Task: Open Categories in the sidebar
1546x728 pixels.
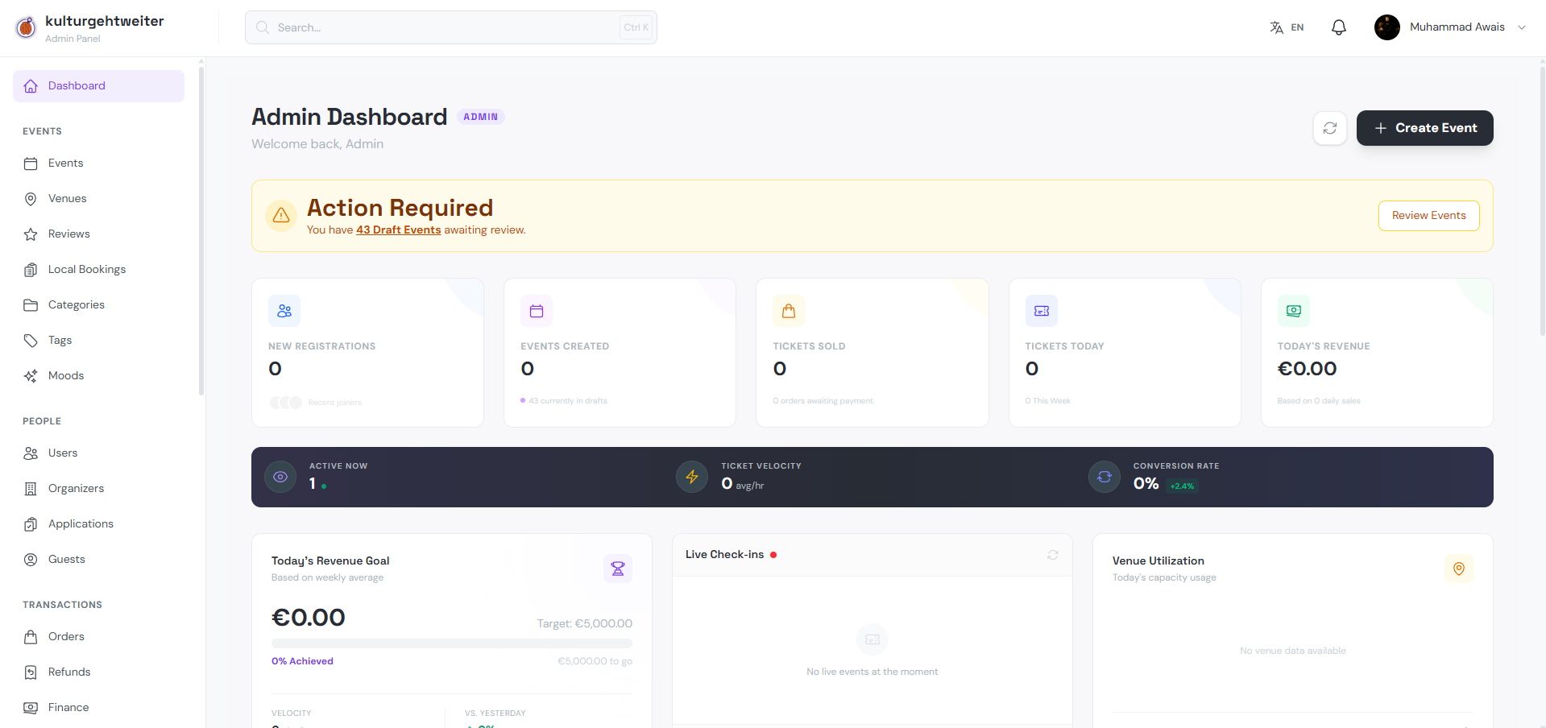Action: click(98, 305)
